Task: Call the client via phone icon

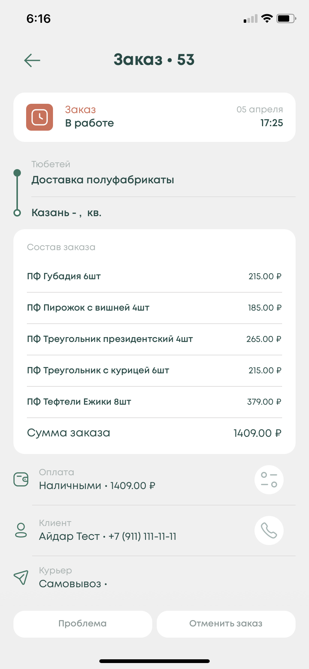Action: 269,530
